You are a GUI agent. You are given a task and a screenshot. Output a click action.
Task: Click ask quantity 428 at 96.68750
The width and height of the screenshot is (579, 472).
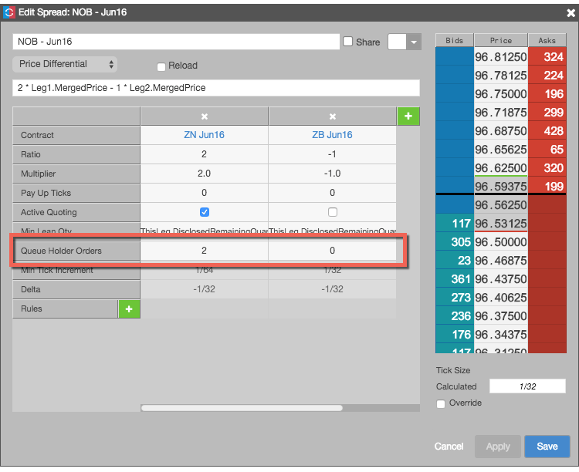[547, 130]
